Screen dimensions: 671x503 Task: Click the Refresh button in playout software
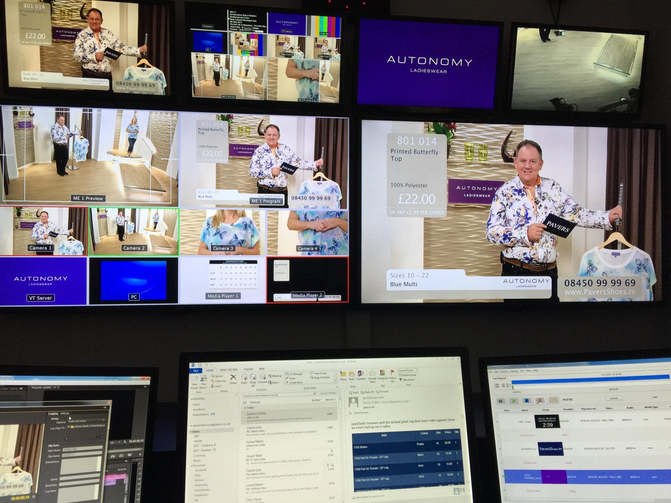pyautogui.click(x=613, y=398)
